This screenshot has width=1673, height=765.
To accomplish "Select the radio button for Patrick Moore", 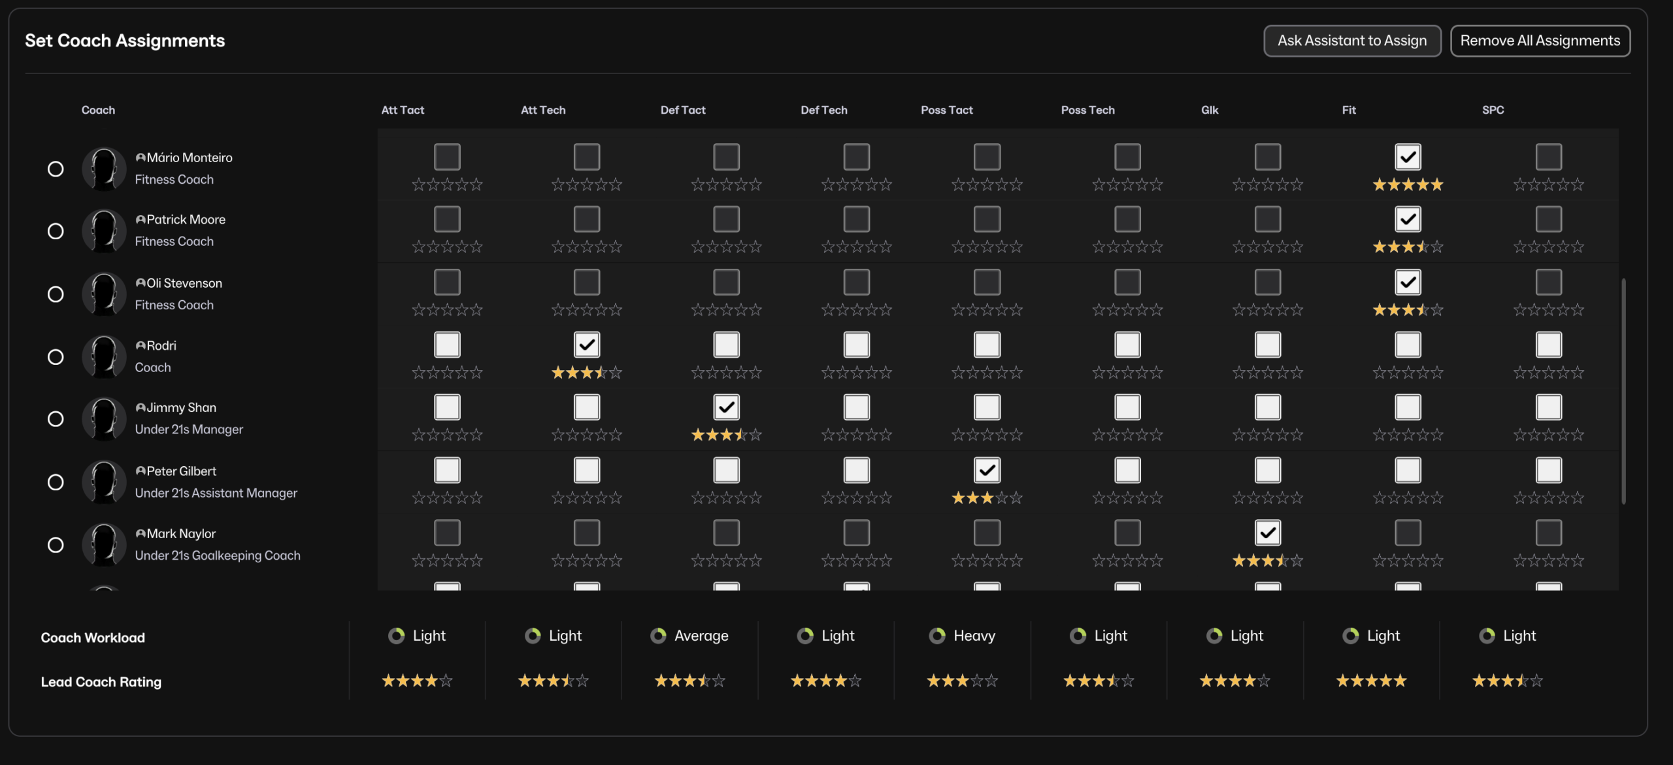I will (56, 231).
